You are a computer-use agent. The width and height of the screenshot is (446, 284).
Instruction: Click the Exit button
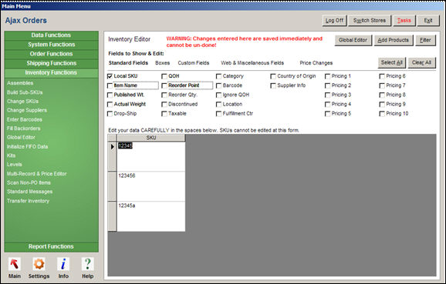(428, 21)
